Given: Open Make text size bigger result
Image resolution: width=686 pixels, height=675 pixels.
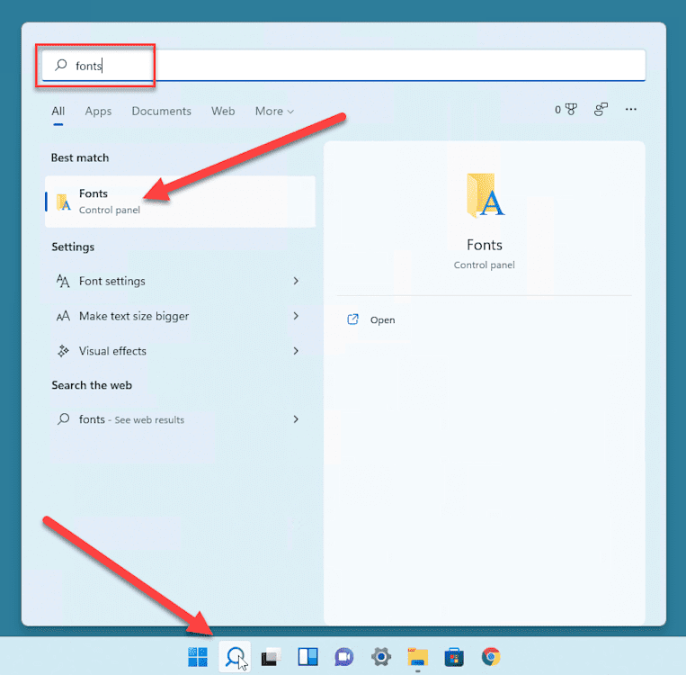Looking at the screenshot, I should tap(180, 316).
